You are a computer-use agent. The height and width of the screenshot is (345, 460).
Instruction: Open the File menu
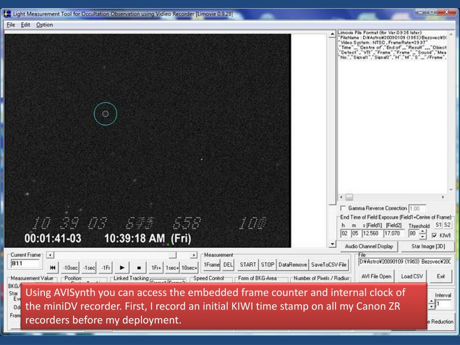pyautogui.click(x=11, y=25)
